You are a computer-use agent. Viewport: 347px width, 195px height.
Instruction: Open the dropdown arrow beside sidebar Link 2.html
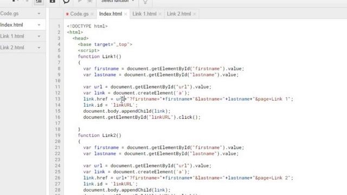[39, 48]
